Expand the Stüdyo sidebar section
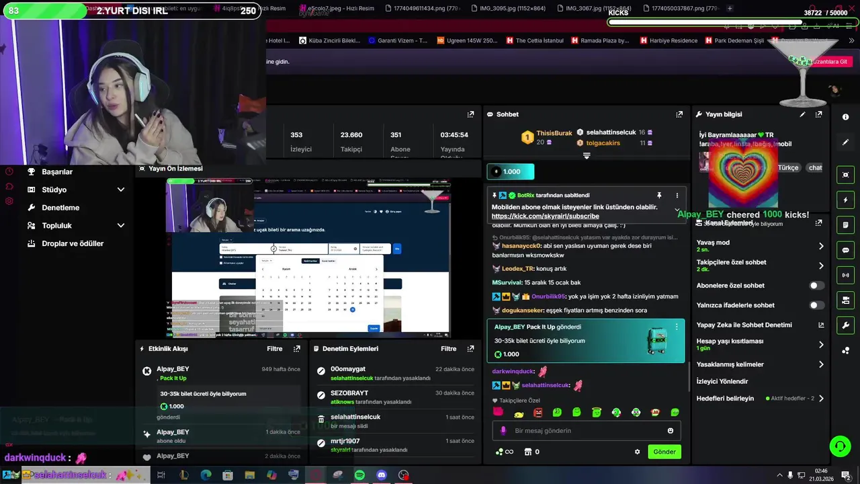This screenshot has width=860, height=484. [121, 190]
